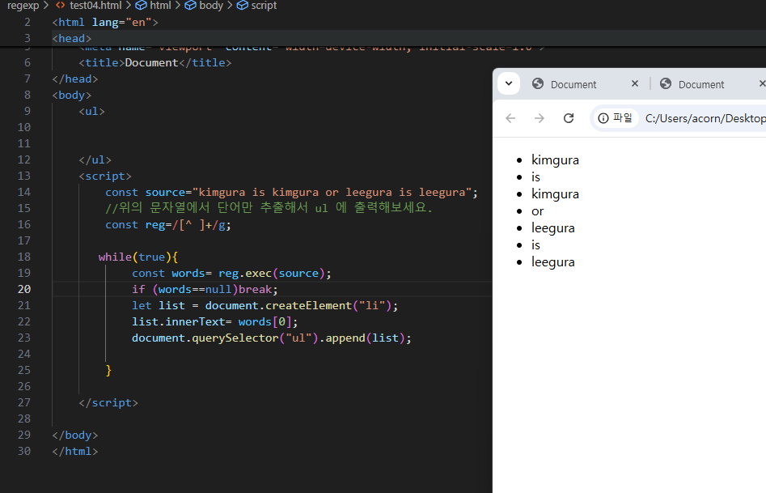Click the first 'kimgura' list item

click(x=555, y=160)
